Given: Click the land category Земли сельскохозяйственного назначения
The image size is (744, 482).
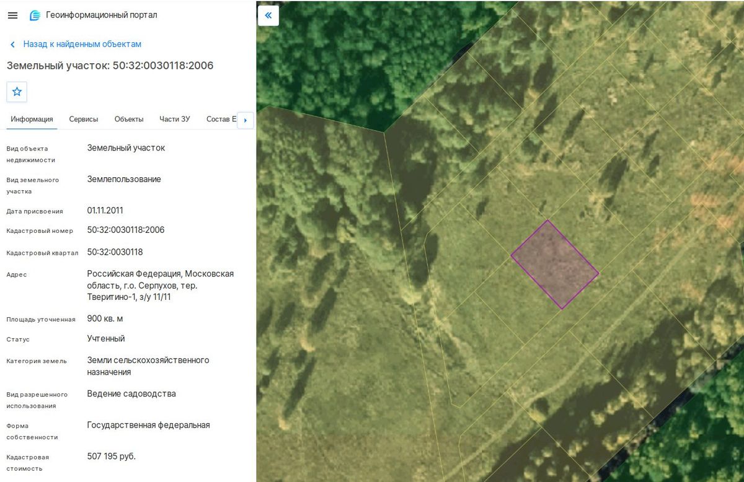Looking at the screenshot, I should 148,366.
